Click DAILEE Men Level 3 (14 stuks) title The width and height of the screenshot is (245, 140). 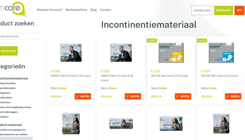[220, 76]
